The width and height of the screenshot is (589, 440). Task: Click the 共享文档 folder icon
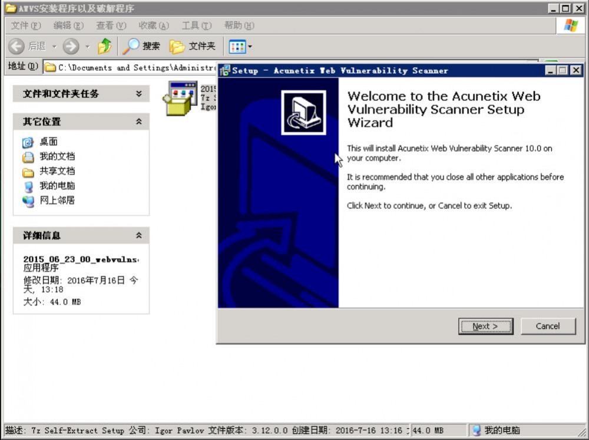(x=28, y=172)
